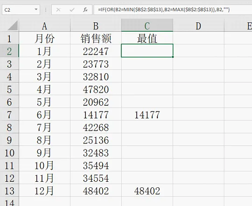Select cell containing 4月
Screen dimensions: 252x206
coord(44,89)
